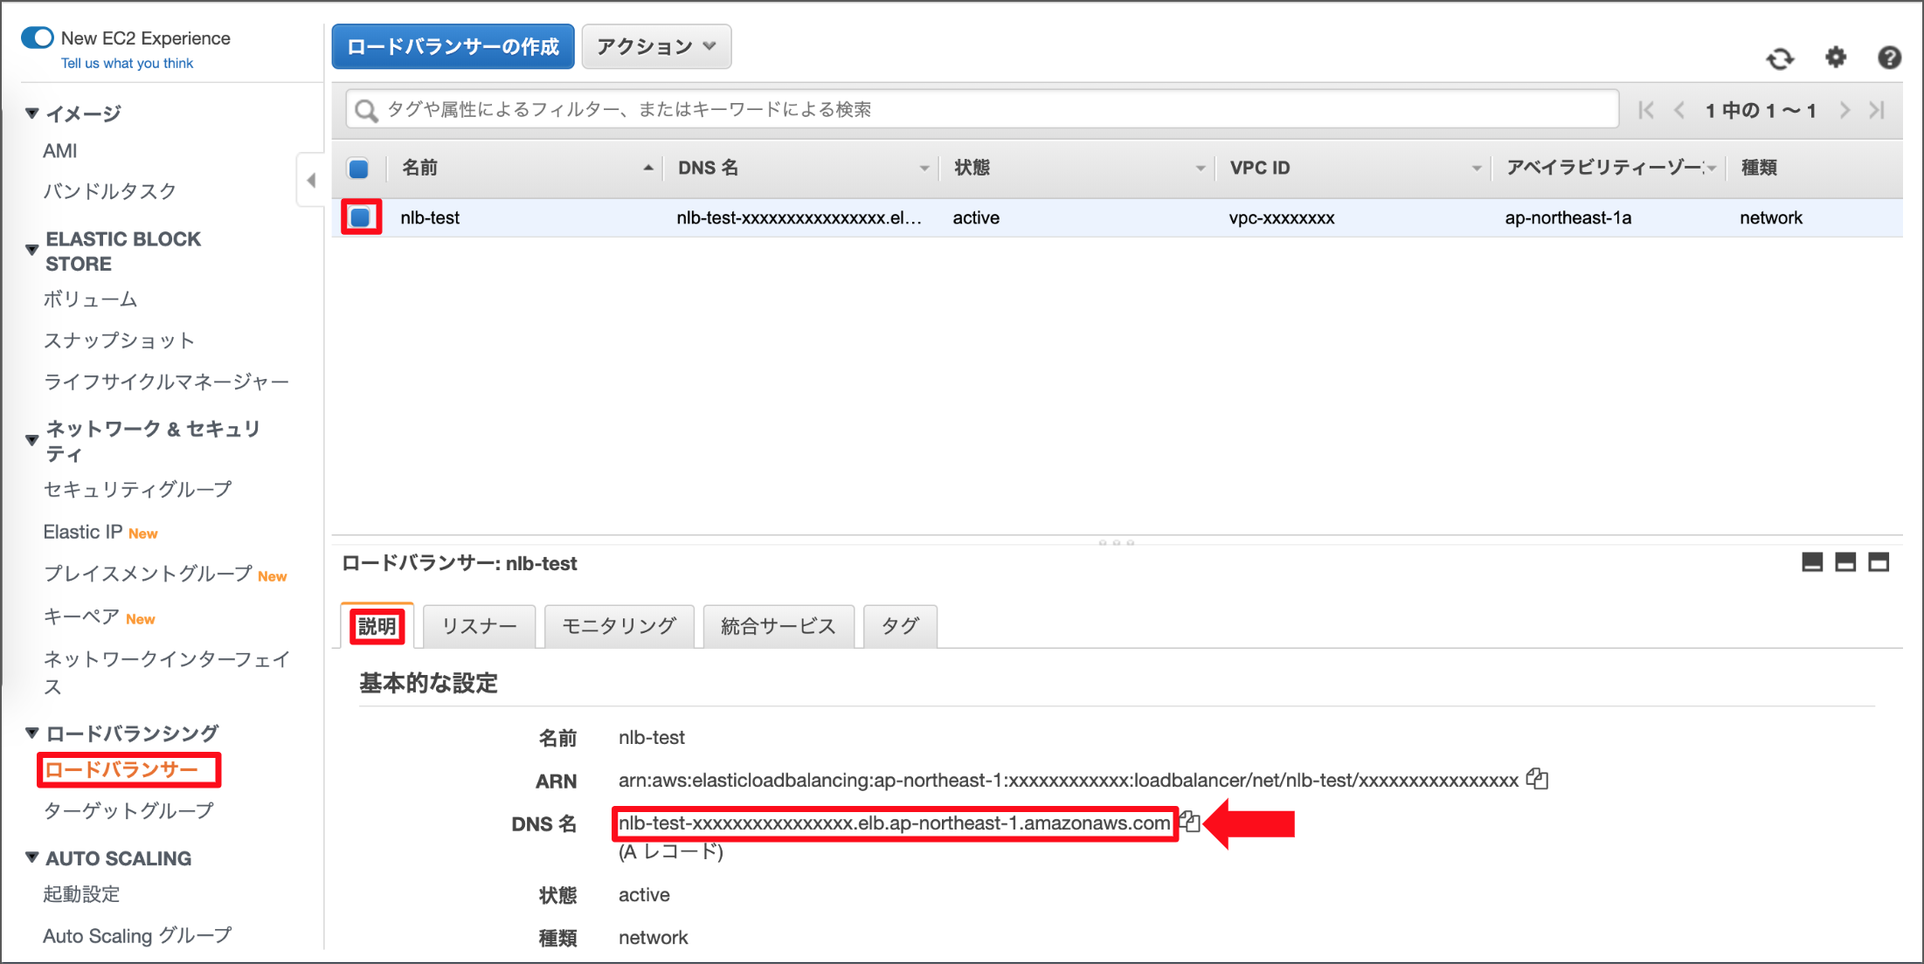This screenshot has width=1924, height=964.
Task: Copy the ARN to clipboard
Action: (x=1537, y=778)
